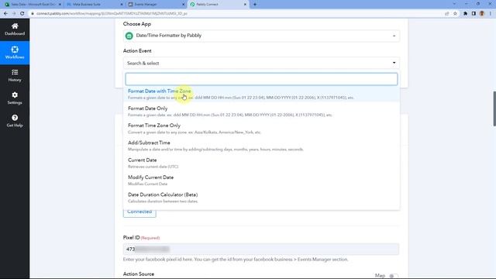The height and width of the screenshot is (279, 496).
Task: Select Add/Subtract Time action
Action: 261,146
